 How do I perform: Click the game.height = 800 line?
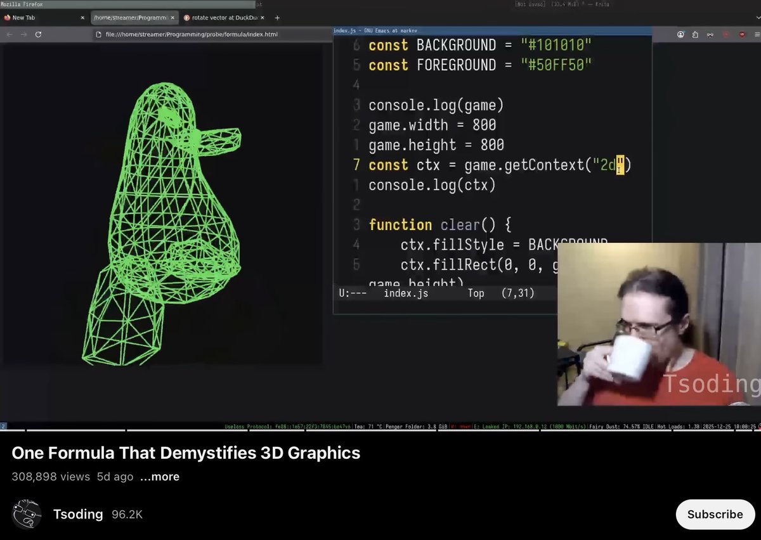click(436, 145)
